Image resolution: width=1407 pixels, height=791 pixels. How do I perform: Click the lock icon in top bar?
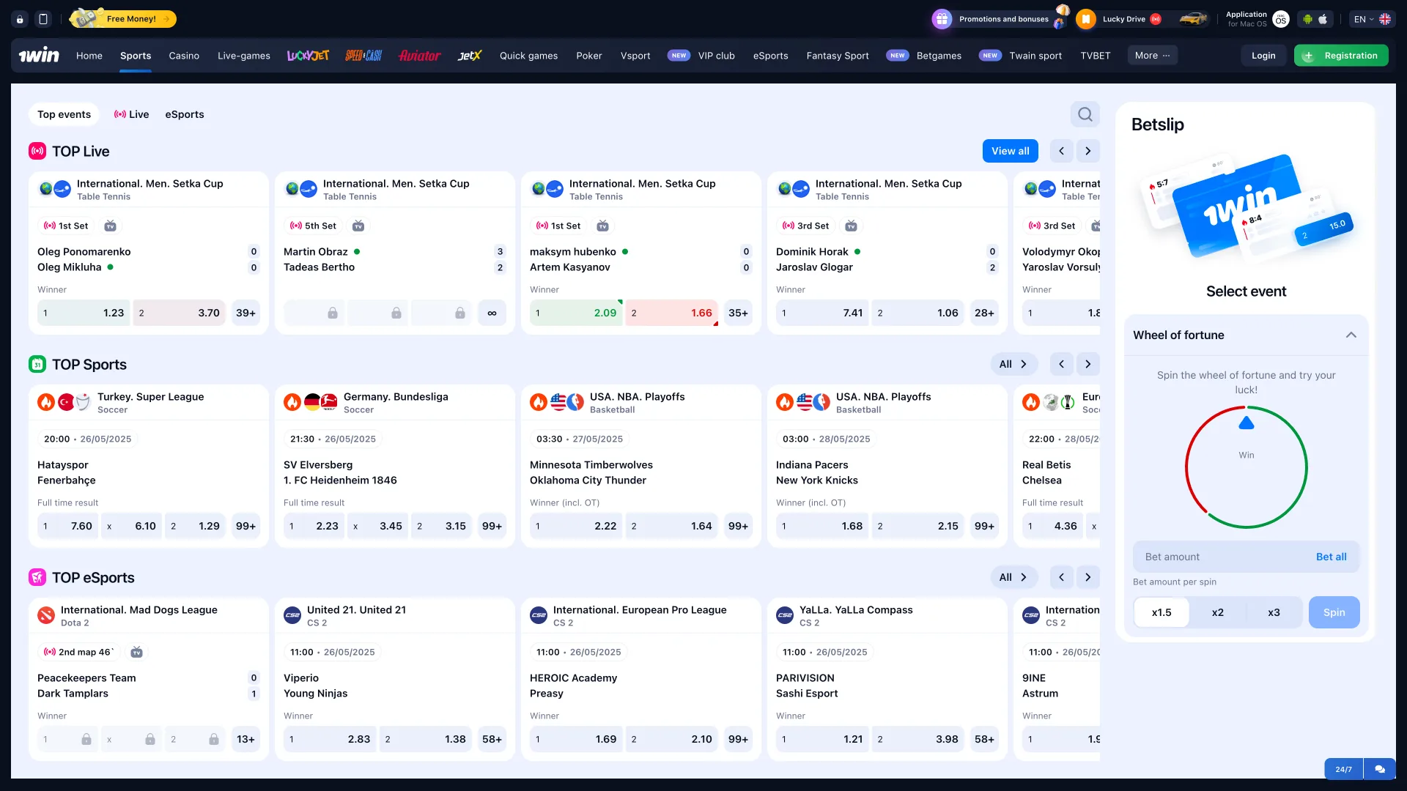(20, 19)
